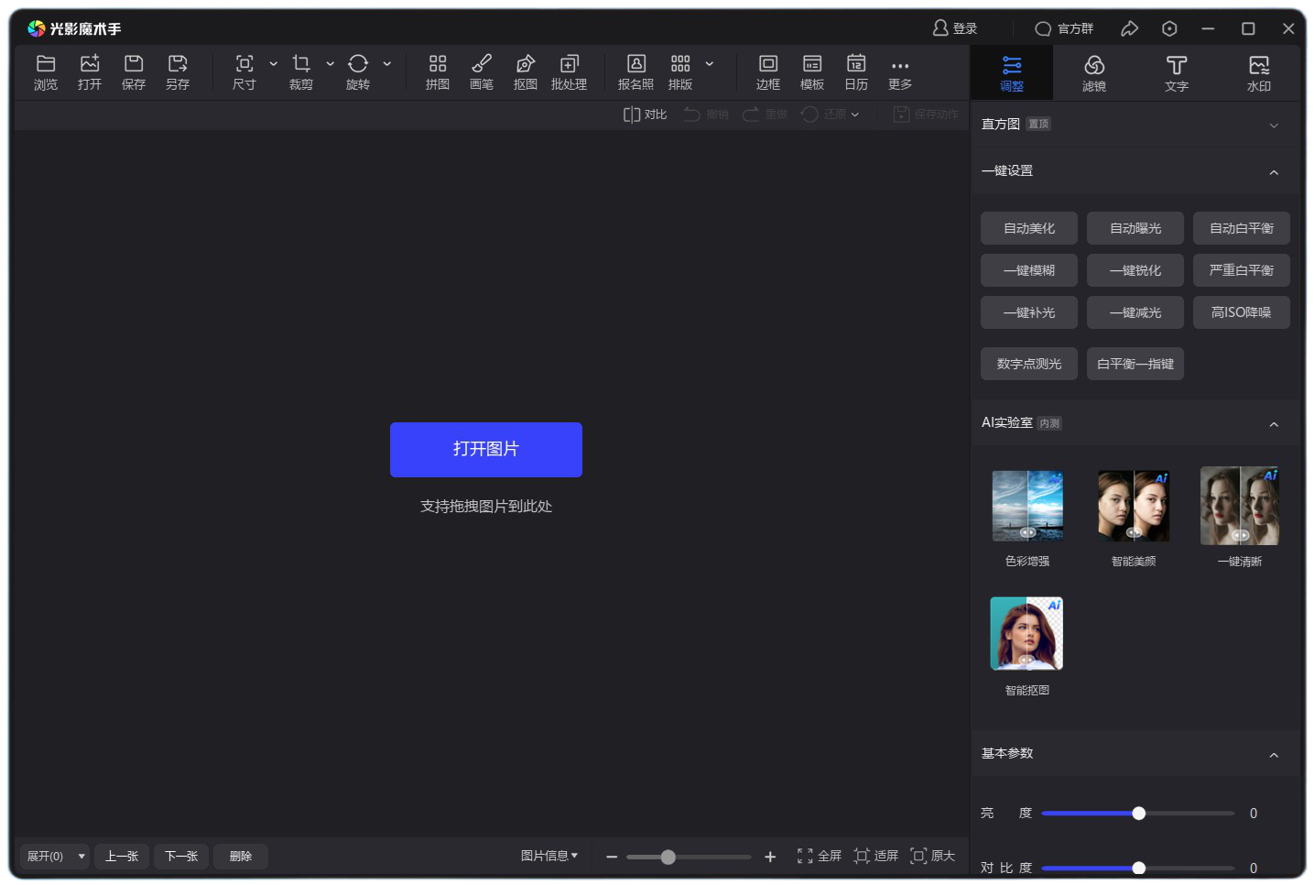The image size is (1314, 885).
Task: Open the 尺寸 dropdown arrow
Action: (x=273, y=64)
